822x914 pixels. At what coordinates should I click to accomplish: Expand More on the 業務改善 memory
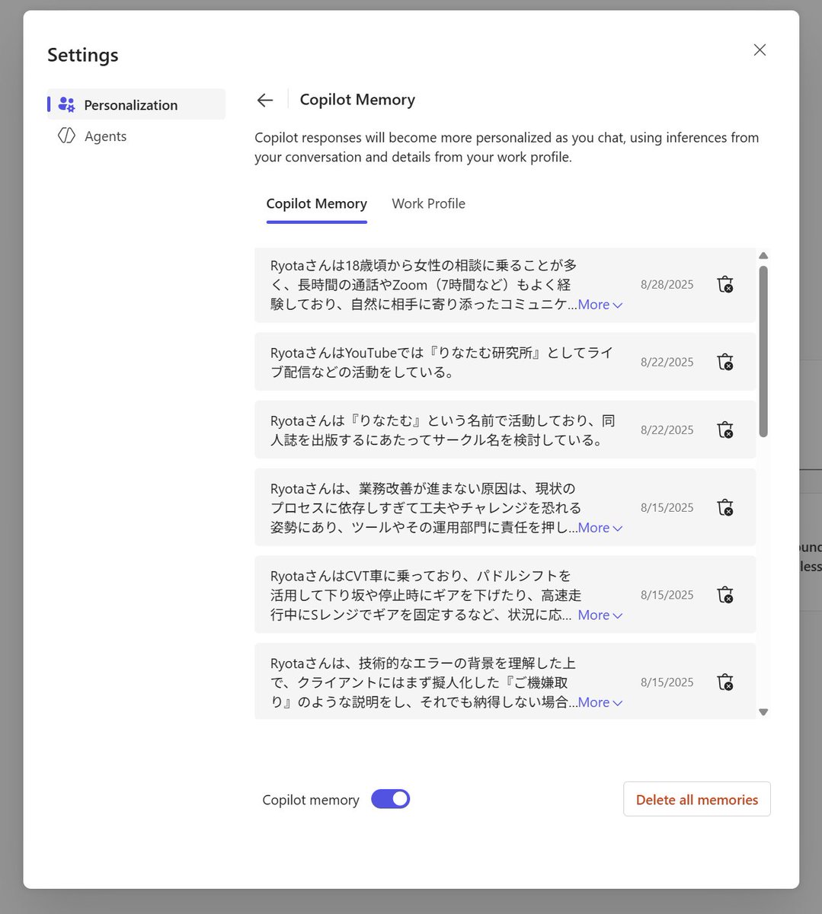coord(600,528)
